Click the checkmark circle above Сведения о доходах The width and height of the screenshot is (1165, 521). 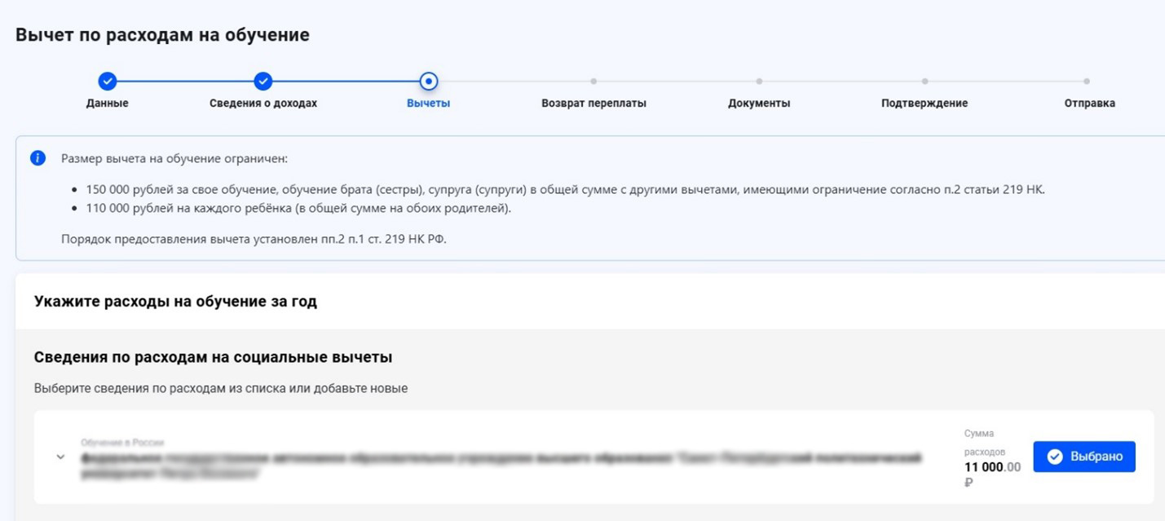[263, 81]
